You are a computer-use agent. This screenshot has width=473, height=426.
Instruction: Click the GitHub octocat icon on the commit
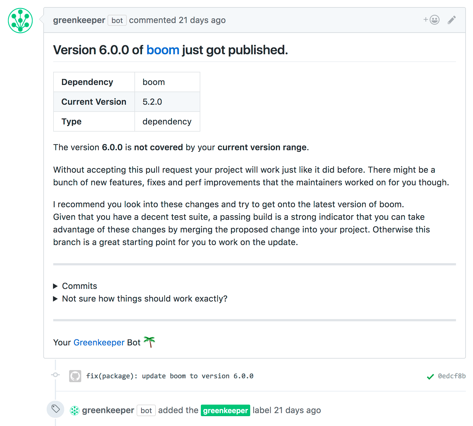pos(75,376)
